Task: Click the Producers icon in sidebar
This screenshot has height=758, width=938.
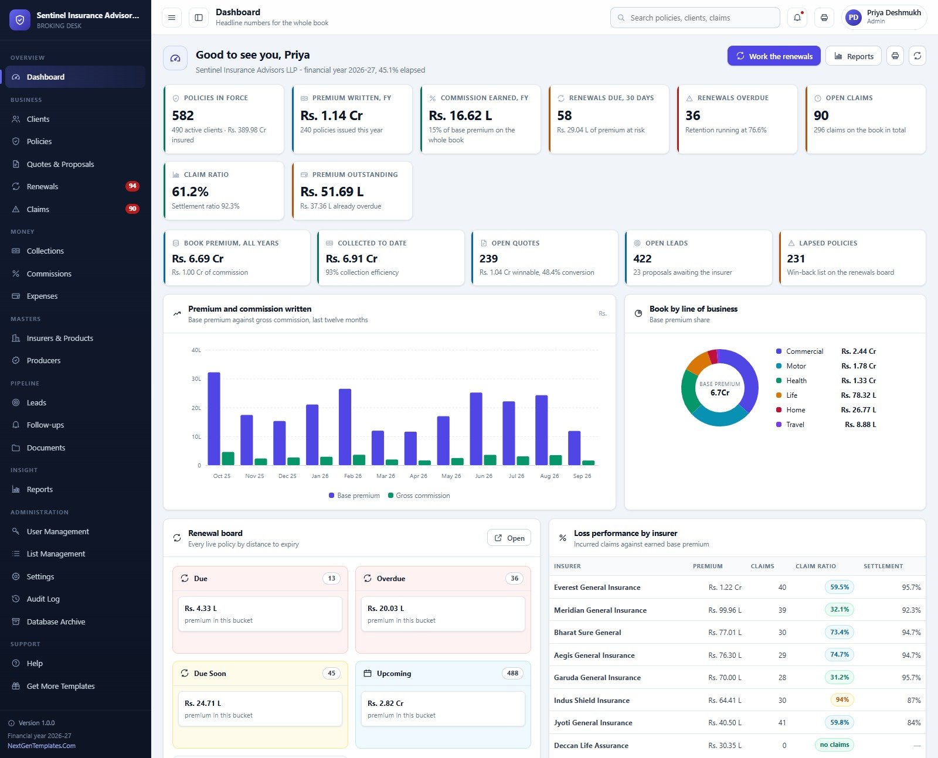Action: (x=16, y=360)
